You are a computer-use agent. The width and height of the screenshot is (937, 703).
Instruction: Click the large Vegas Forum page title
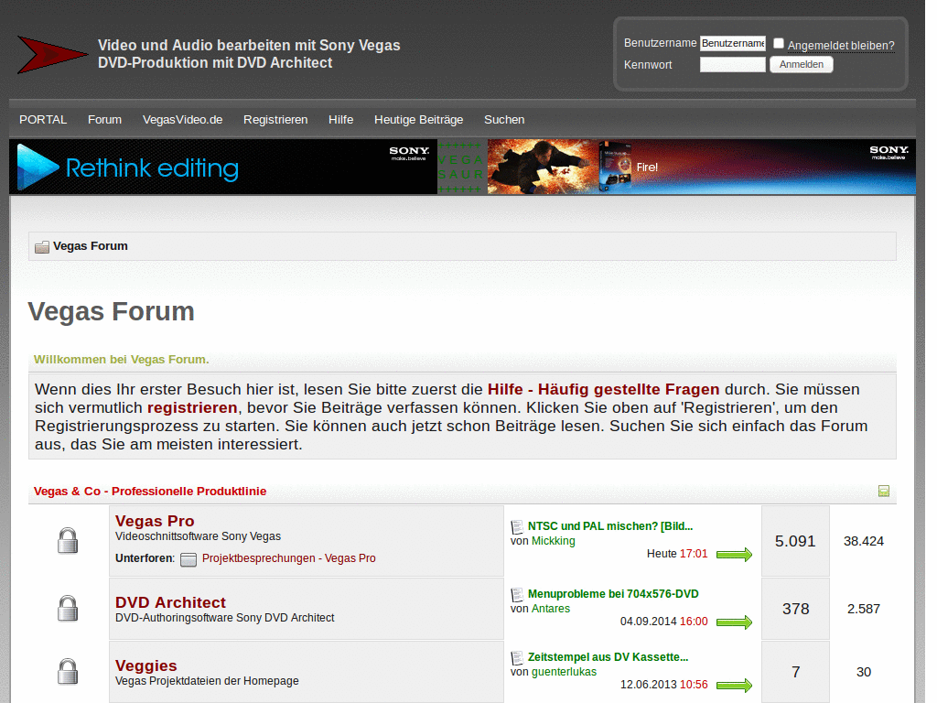tap(111, 311)
